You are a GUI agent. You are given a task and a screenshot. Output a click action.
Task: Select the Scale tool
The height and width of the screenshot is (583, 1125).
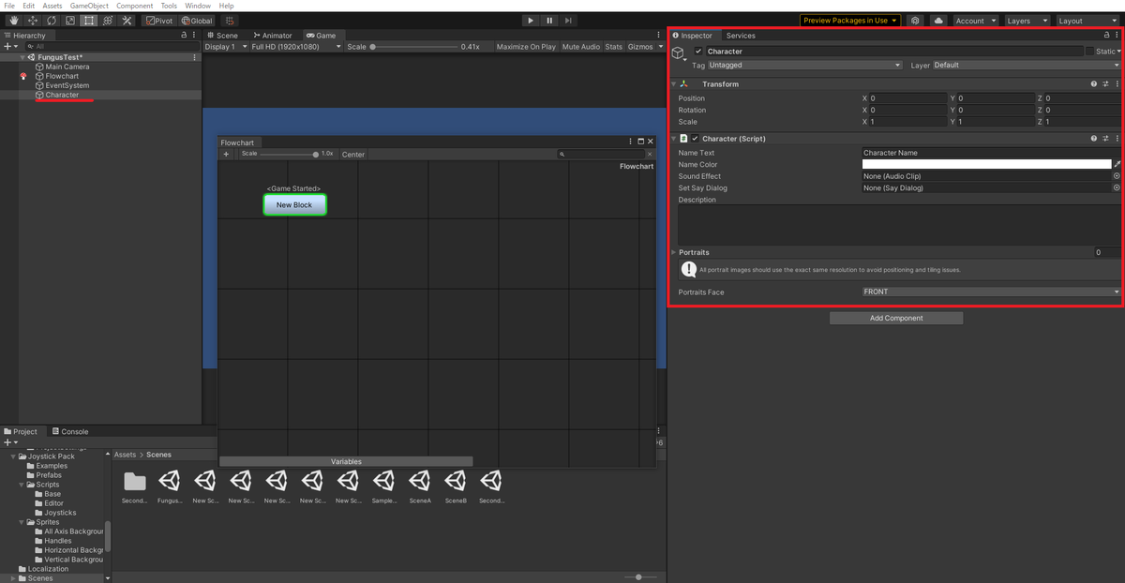[x=70, y=21]
